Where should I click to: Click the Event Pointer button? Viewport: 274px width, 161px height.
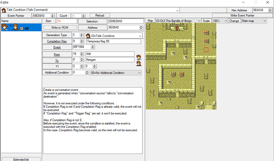pos(16,15)
